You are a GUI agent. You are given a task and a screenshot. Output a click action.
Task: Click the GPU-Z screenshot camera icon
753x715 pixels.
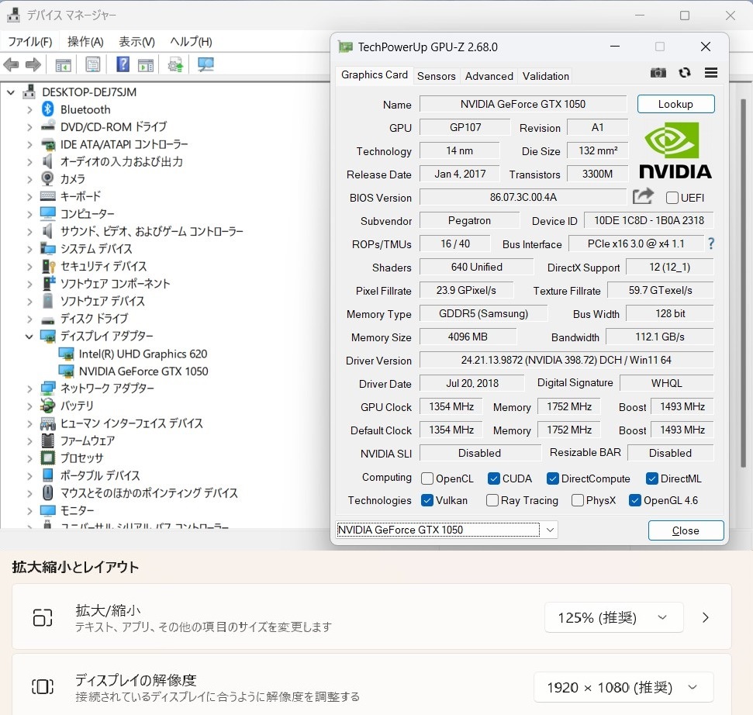pos(658,73)
